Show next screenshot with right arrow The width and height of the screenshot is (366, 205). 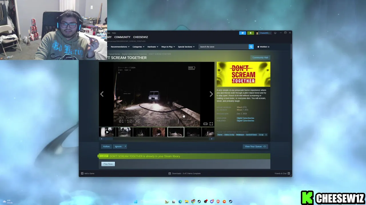tap(211, 94)
